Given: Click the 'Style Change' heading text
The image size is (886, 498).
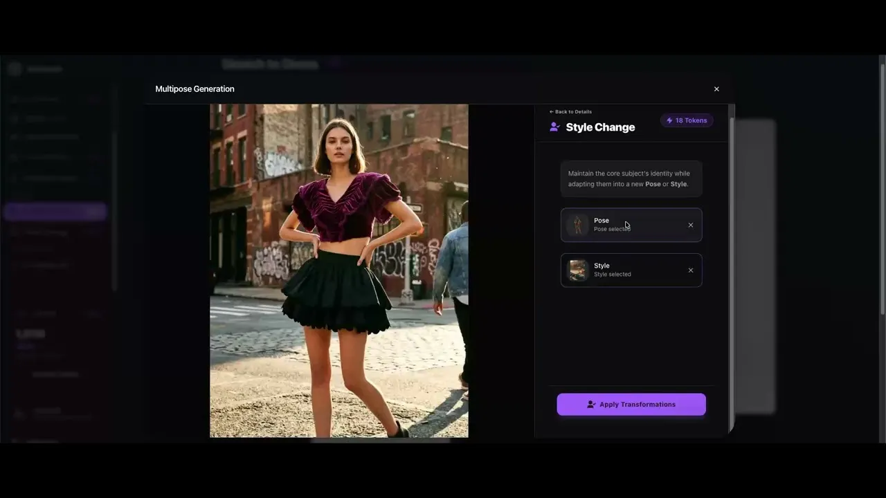Looking at the screenshot, I should click(600, 127).
